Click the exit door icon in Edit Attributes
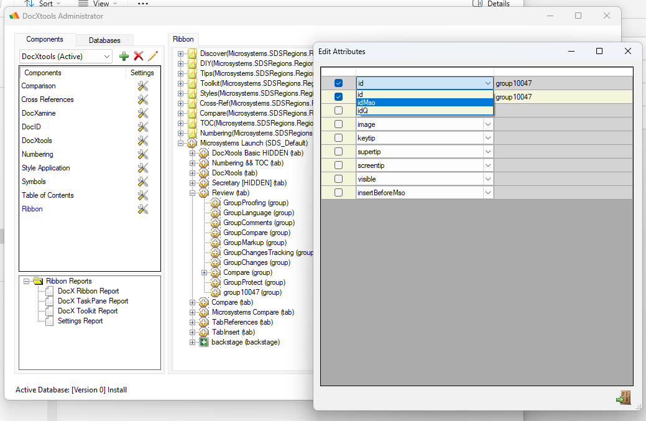646x421 pixels. click(624, 397)
